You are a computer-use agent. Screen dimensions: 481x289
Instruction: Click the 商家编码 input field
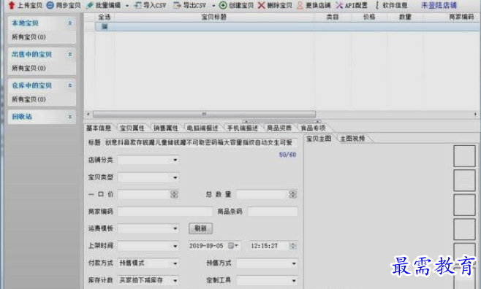point(165,212)
